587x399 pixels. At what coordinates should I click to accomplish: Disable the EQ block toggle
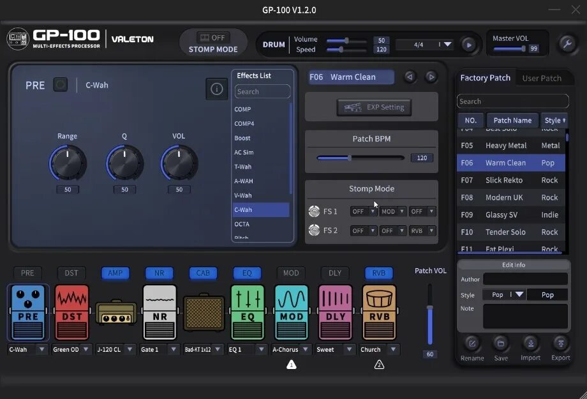click(x=247, y=273)
